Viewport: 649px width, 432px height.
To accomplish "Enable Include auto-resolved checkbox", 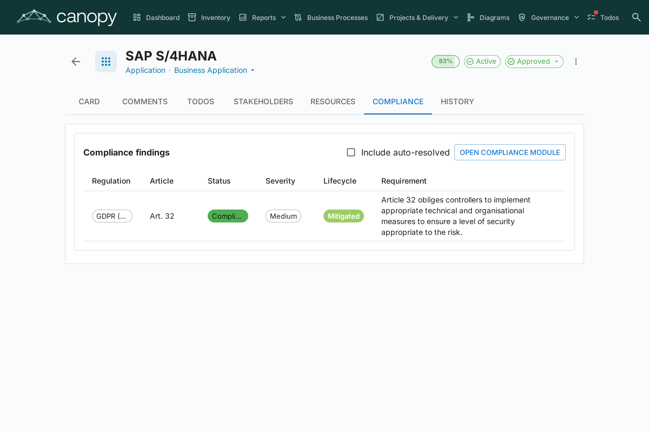I will tap(351, 152).
